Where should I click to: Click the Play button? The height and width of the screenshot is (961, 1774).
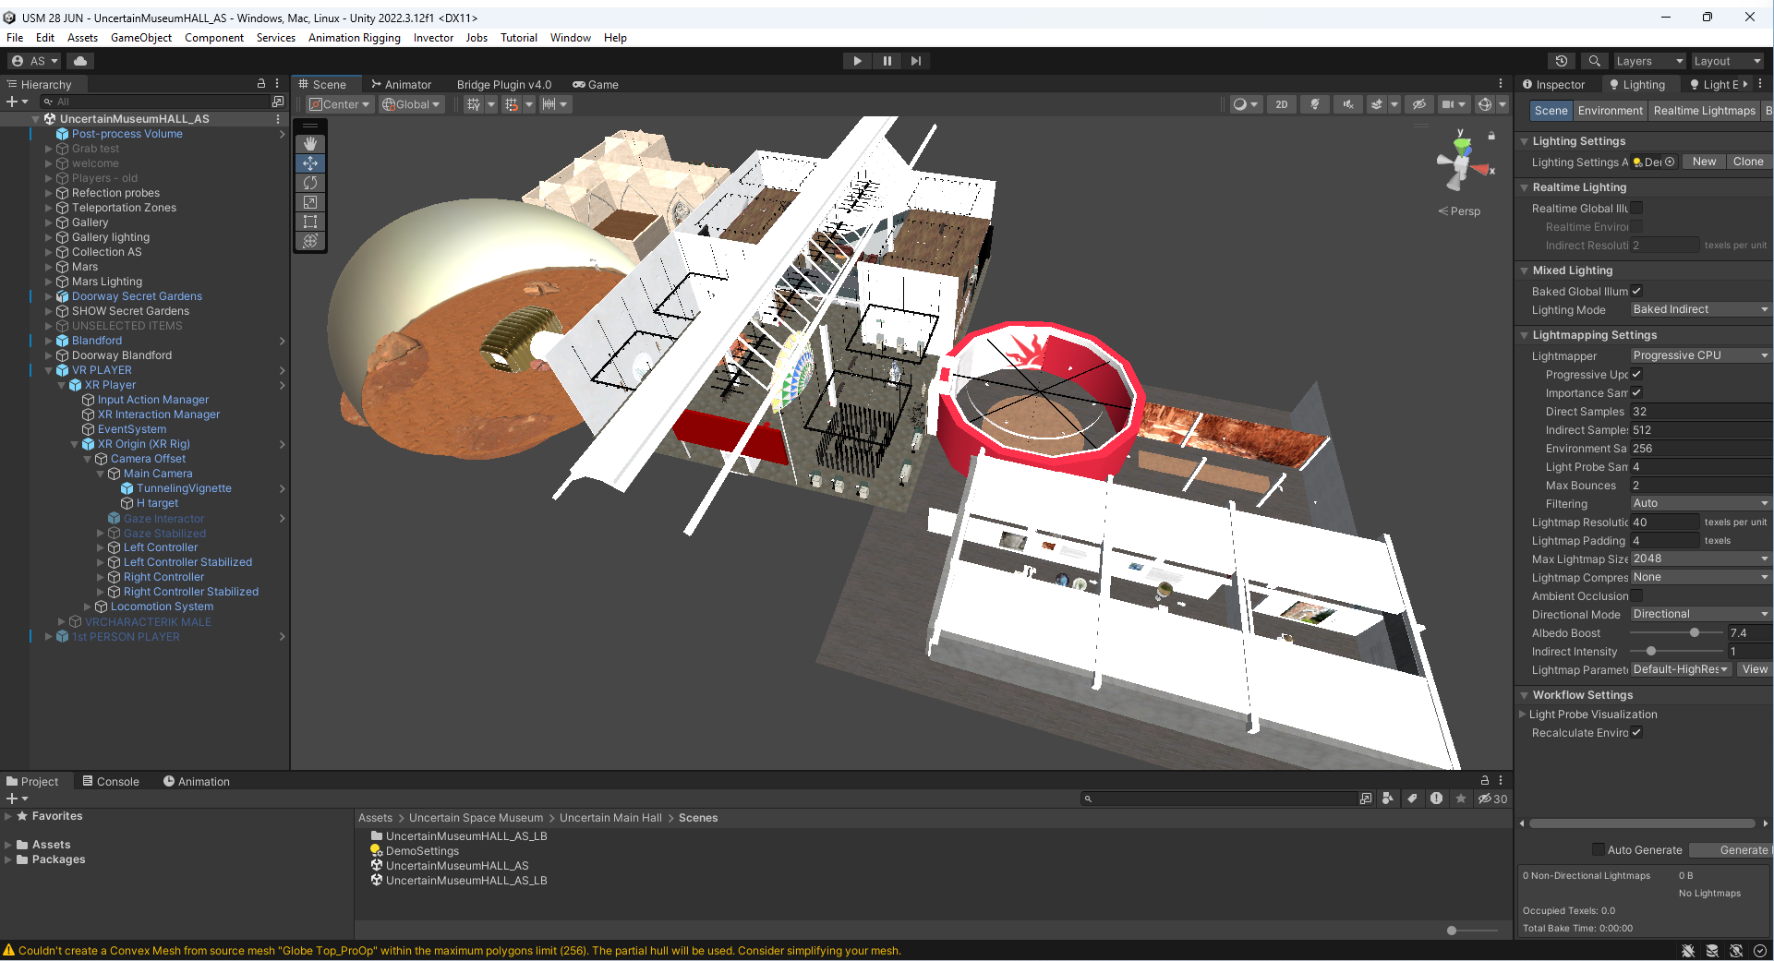coord(857,61)
